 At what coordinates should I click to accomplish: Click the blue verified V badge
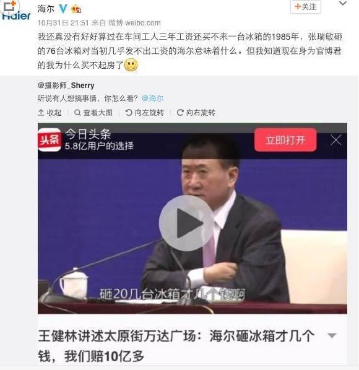63,9
